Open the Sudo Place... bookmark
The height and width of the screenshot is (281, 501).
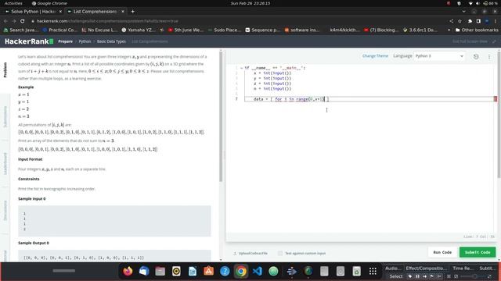pyautogui.click(x=225, y=30)
